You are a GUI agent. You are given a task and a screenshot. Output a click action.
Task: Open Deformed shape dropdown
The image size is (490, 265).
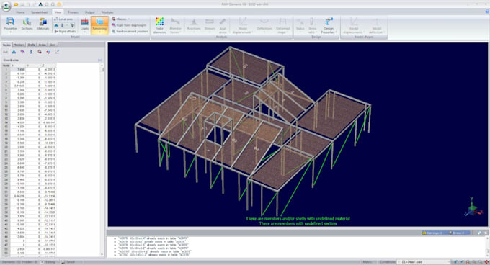(282, 25)
